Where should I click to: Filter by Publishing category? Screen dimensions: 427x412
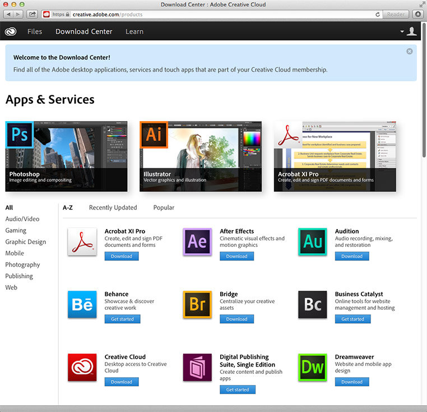(19, 276)
